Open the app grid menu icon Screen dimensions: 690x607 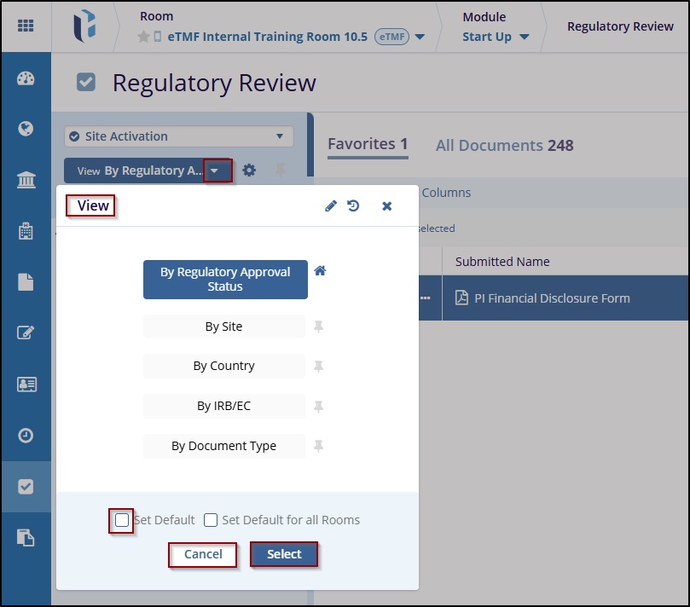pyautogui.click(x=26, y=26)
